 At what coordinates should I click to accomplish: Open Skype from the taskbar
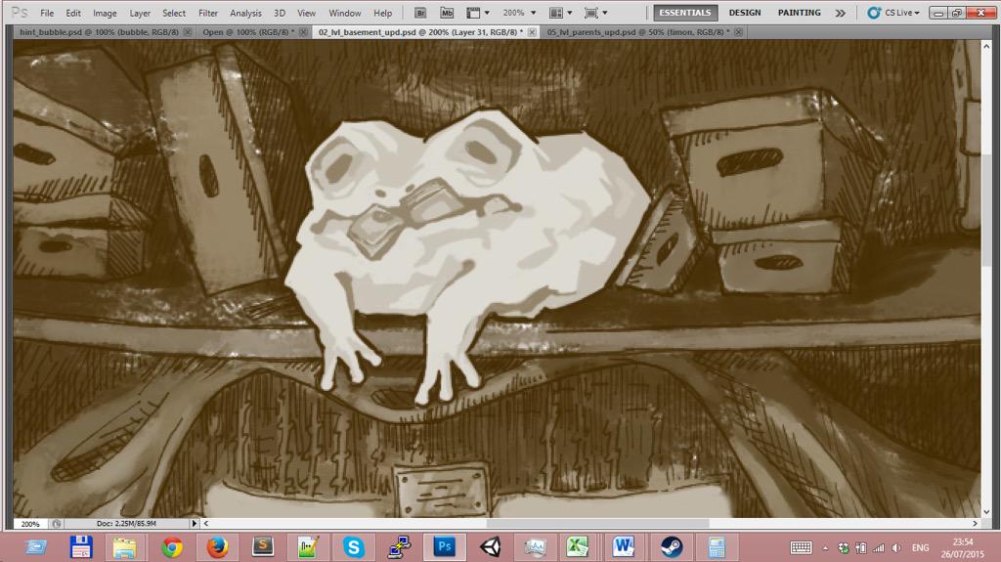(353, 547)
